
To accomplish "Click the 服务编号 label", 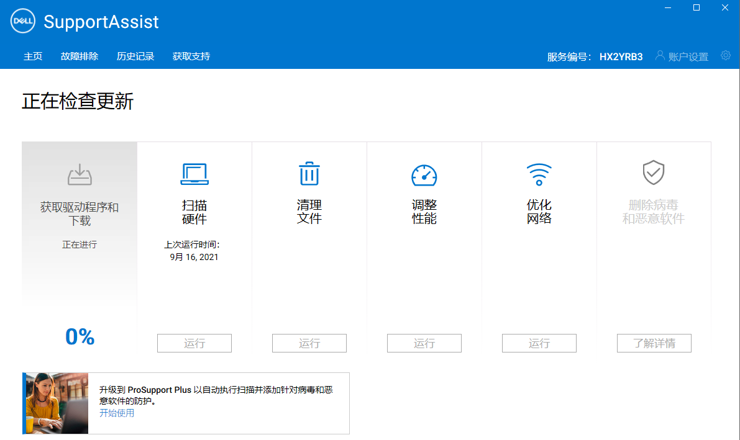I will (x=569, y=57).
